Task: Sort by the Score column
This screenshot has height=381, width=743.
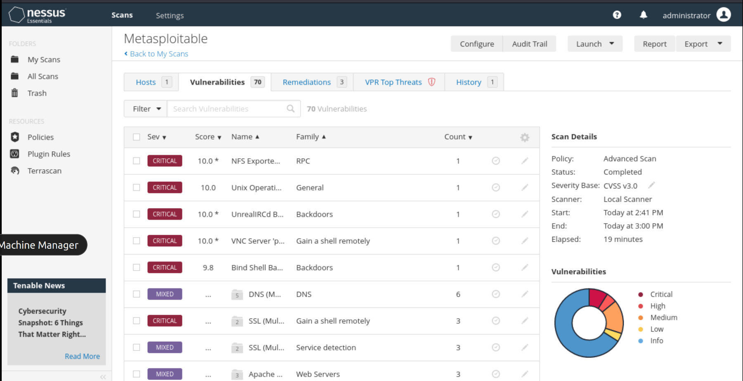Action: (x=208, y=137)
